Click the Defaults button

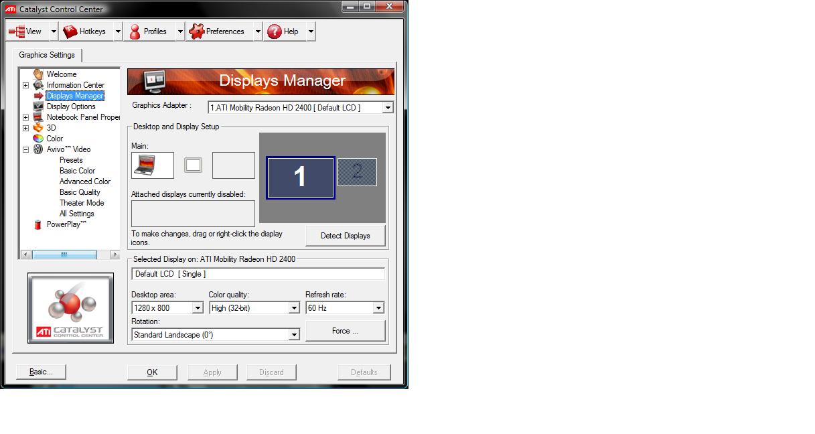(x=364, y=372)
